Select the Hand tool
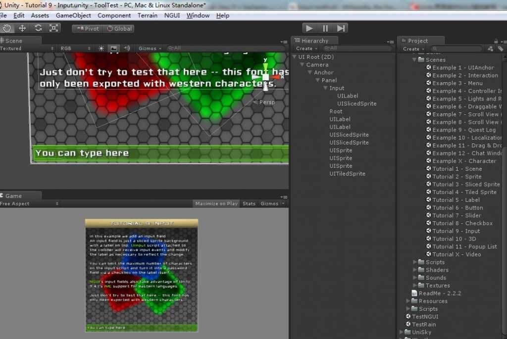Screen dimensions: 507x339 pos(7,28)
